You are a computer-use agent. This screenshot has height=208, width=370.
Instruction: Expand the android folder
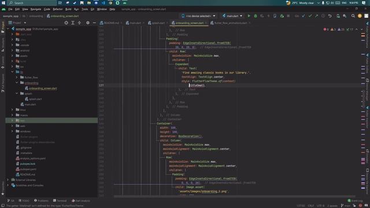(x=12, y=50)
